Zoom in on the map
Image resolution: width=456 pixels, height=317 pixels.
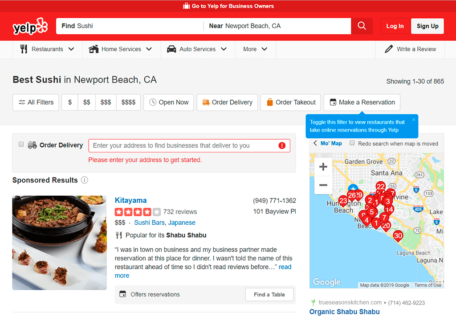tap(323, 167)
